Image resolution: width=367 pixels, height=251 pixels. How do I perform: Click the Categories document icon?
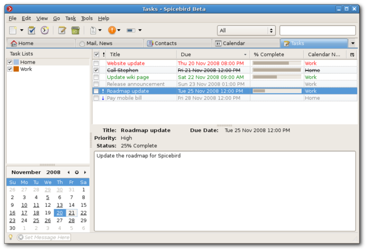pos(93,30)
